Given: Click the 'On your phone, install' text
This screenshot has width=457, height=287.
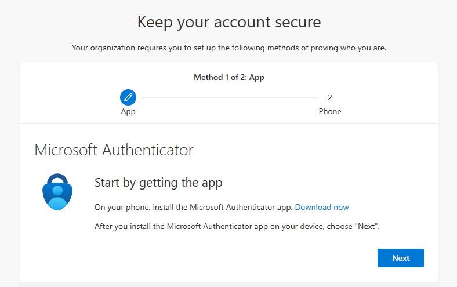Looking at the screenshot, I should coord(194,207).
